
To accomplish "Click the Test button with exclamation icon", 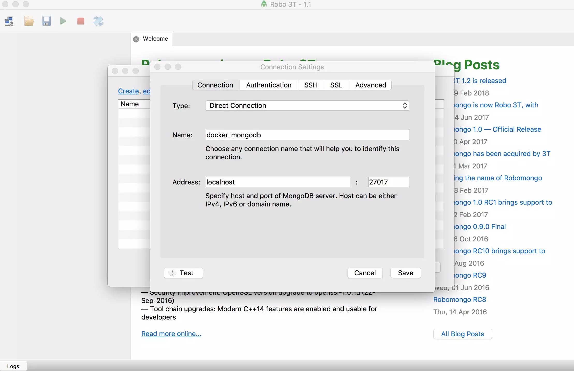I will coord(183,273).
